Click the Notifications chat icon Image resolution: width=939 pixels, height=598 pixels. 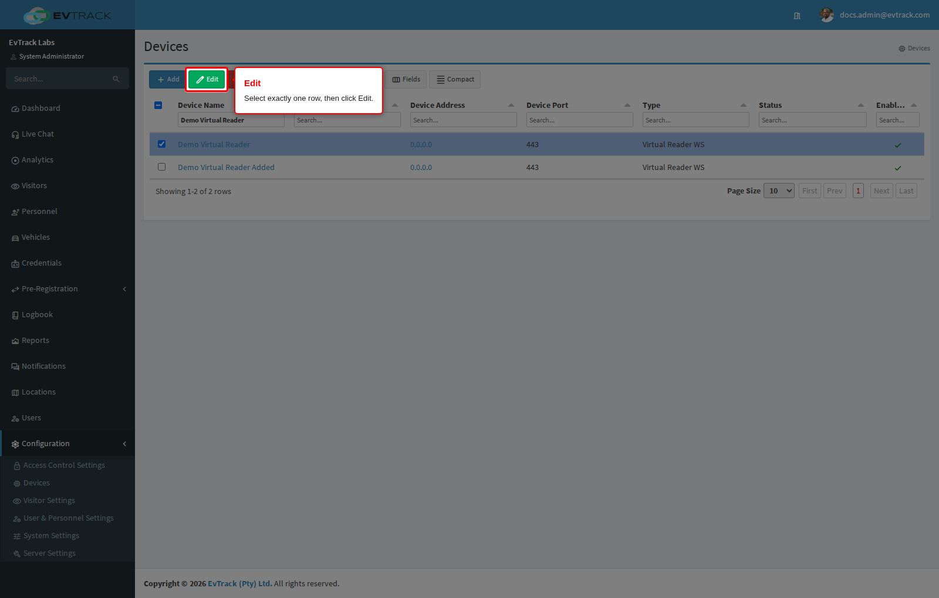pyautogui.click(x=15, y=367)
